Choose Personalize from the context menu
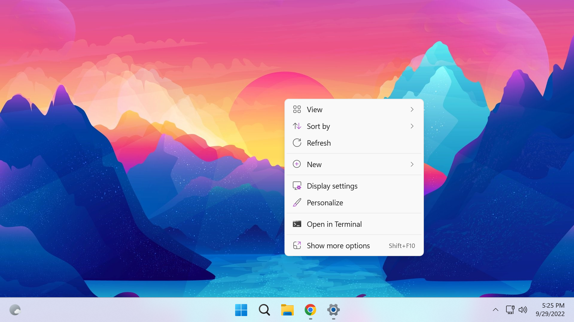574x322 pixels. pos(325,202)
